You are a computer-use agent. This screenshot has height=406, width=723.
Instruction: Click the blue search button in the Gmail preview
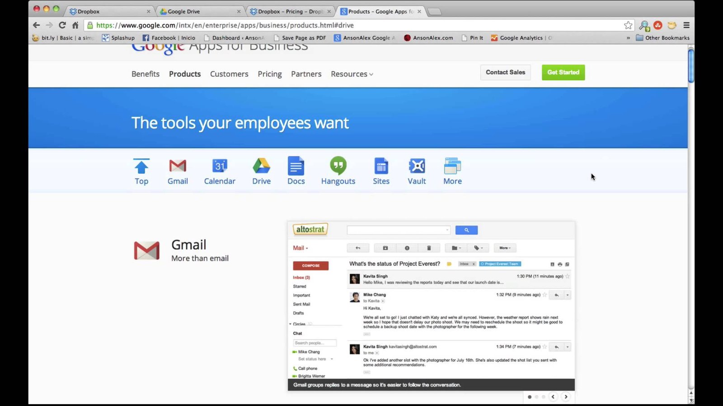coord(466,230)
